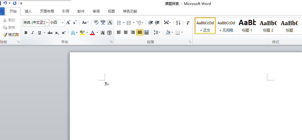Viewport: 302px width, 140px height.
Task: Click the Decrease Indent icon
Action: click(151, 23)
